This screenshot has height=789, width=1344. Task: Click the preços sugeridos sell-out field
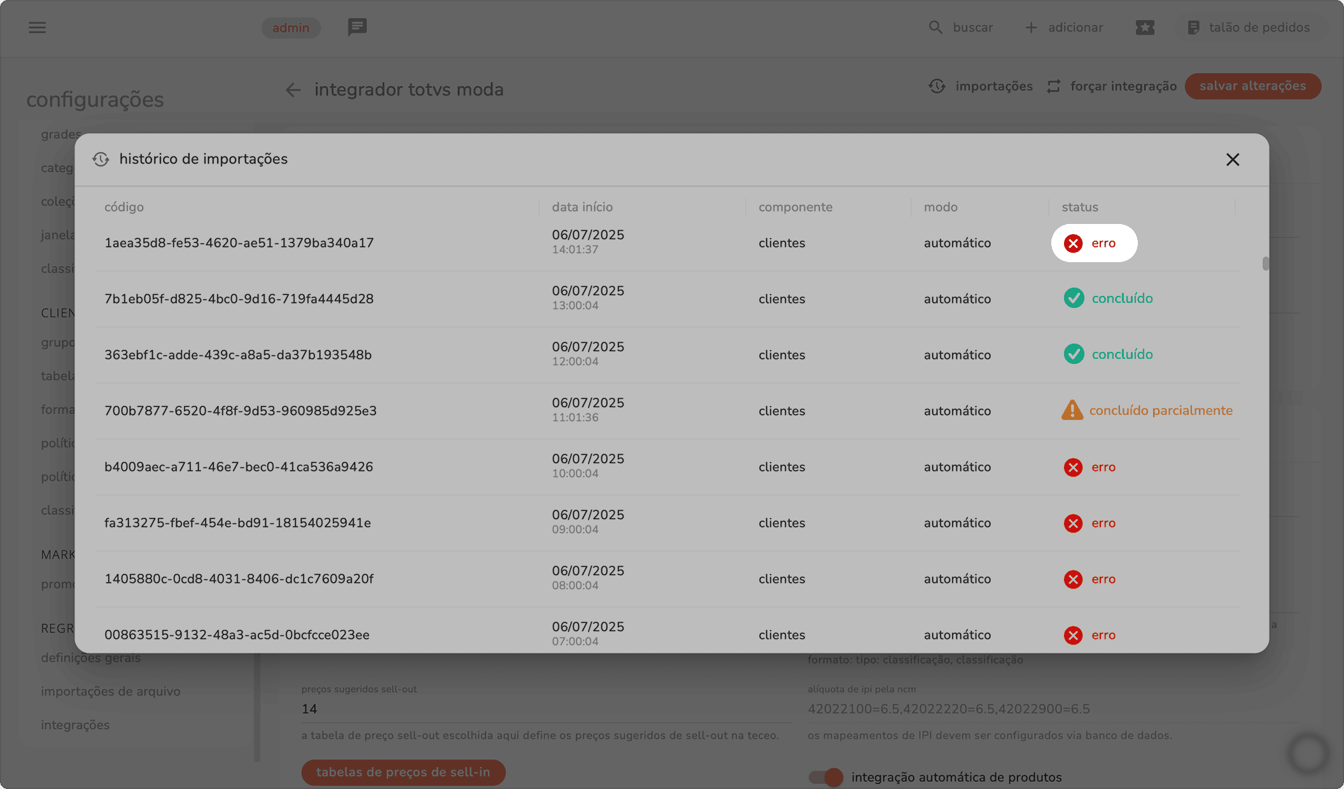coord(547,709)
